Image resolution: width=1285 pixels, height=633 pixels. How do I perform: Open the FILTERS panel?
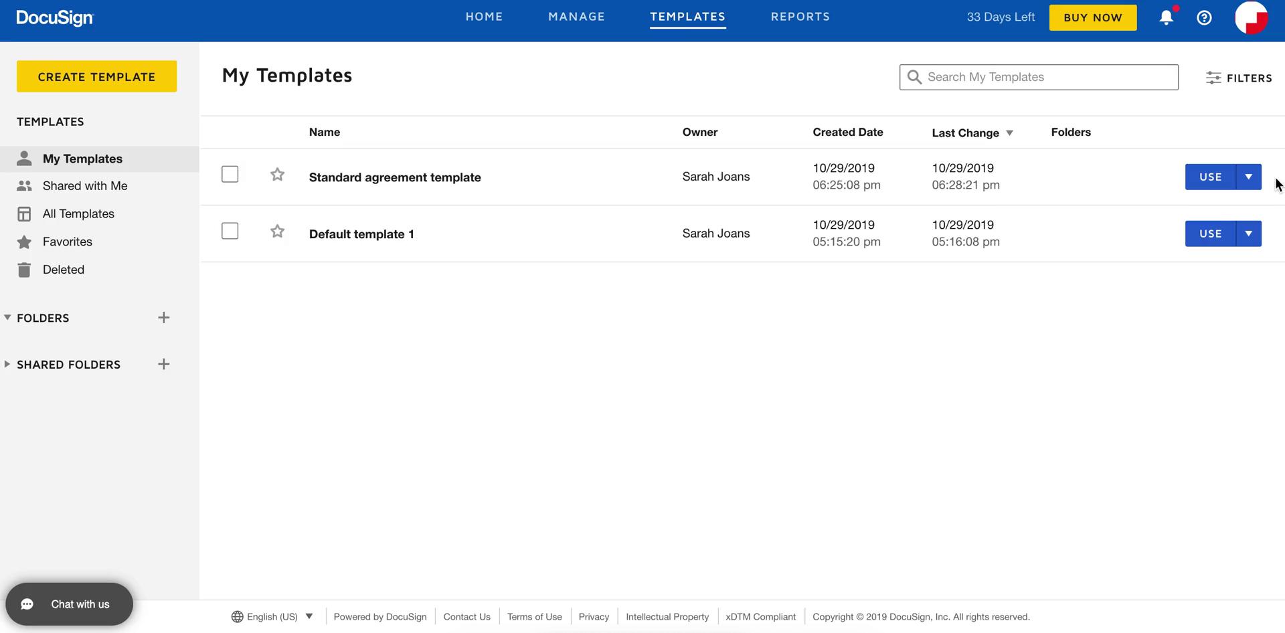[1239, 78]
